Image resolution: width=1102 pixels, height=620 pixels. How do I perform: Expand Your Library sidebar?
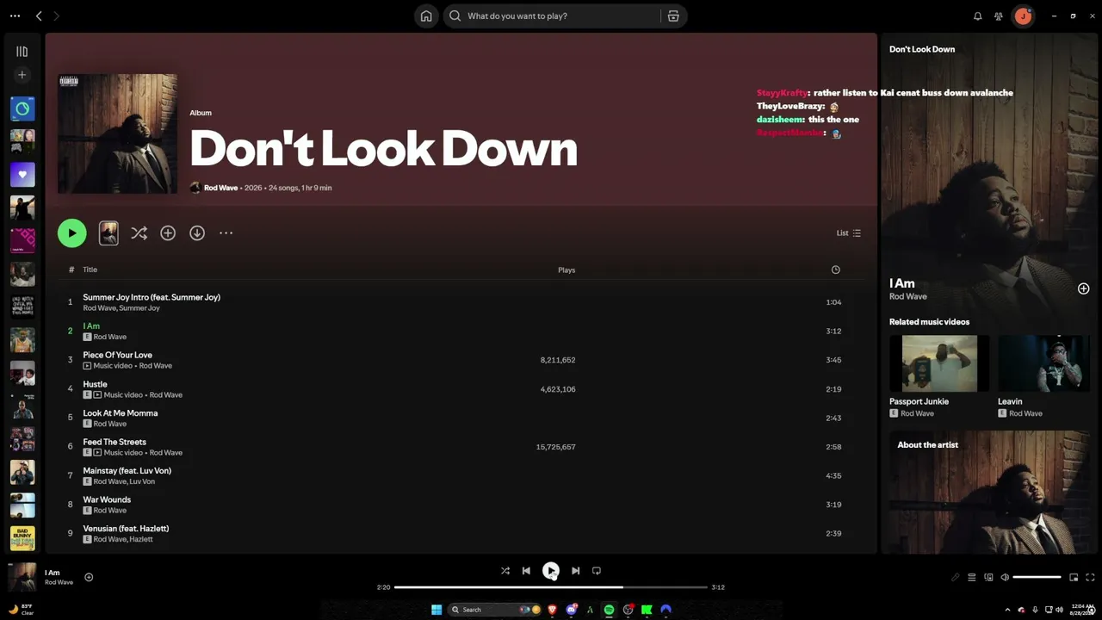click(22, 52)
